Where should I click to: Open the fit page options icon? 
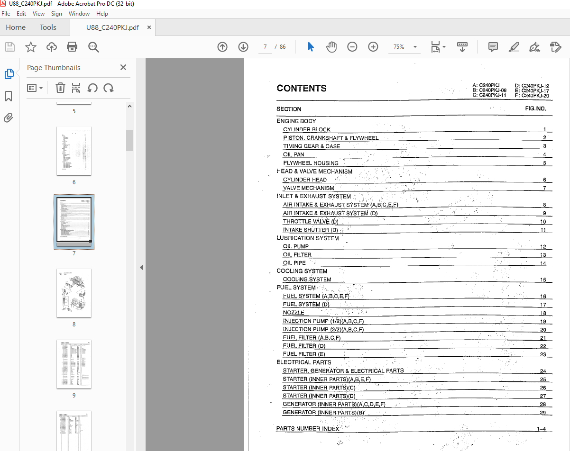point(438,47)
